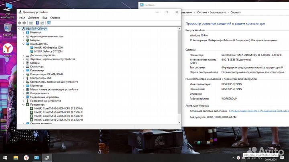Open the Условия лицензионного соглашения link
The height and width of the screenshot is (162, 289).
click(259, 111)
